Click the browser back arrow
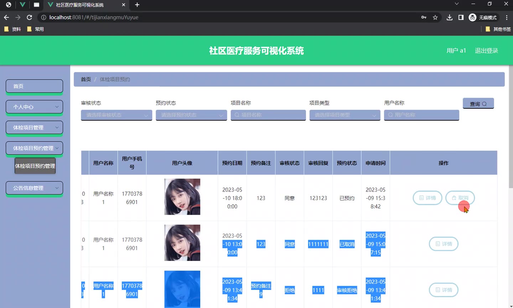 tap(6, 17)
